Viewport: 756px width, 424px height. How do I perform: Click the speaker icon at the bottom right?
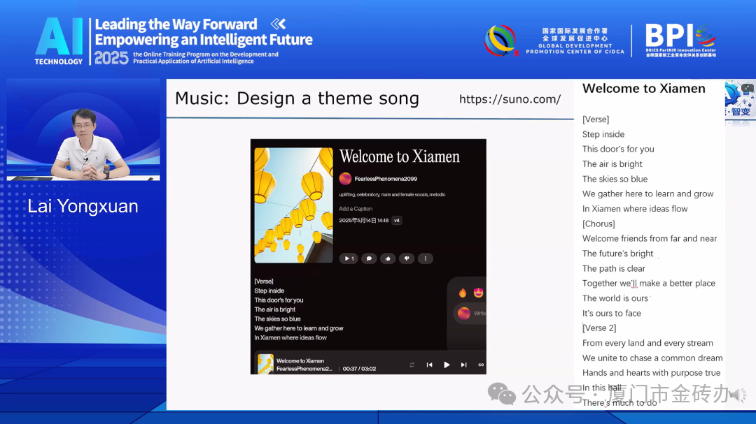pos(738,395)
